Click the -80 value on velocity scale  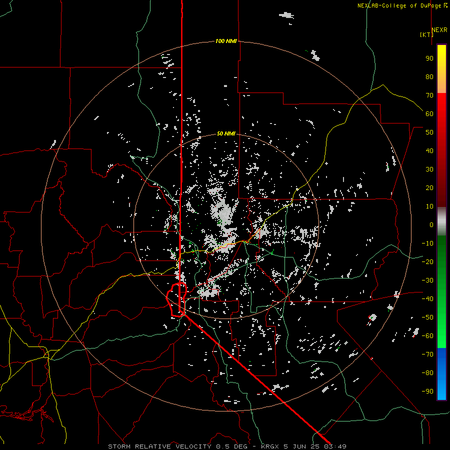click(427, 373)
